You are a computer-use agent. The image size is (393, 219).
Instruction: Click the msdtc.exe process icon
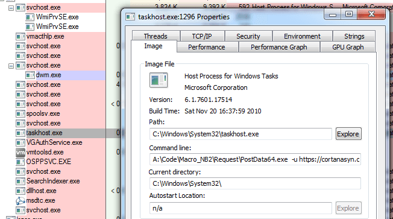point(20,201)
